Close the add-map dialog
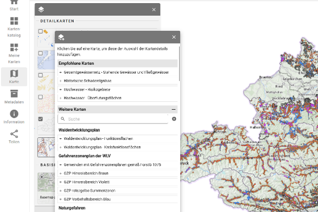Image resolution: width=318 pixels, height=212 pixels. click(174, 37)
